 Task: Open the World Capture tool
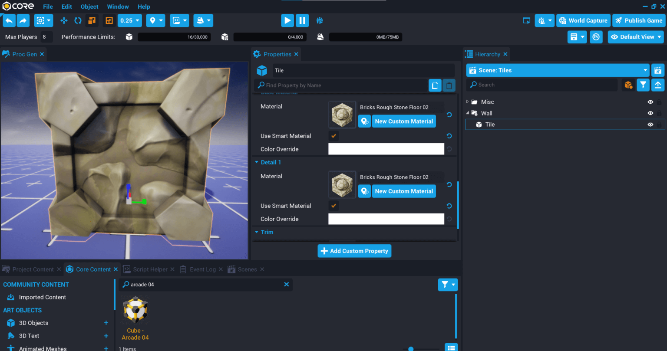tap(583, 20)
